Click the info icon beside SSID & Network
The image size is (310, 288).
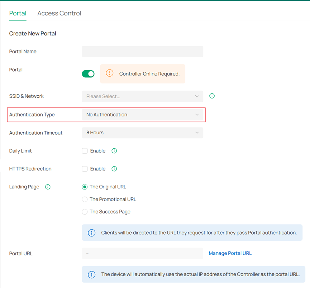pyautogui.click(x=212, y=96)
